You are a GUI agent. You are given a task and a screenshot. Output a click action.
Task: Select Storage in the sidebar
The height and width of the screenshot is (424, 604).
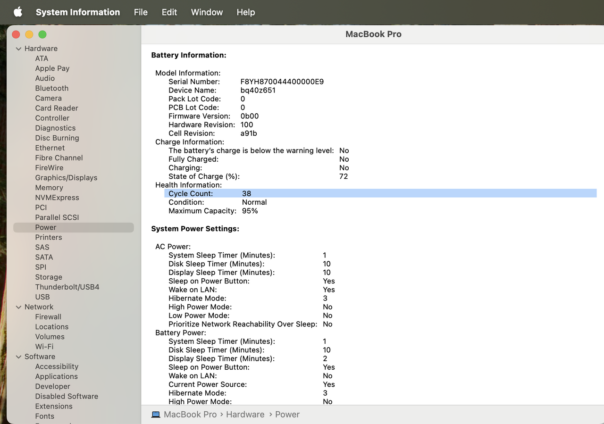[x=49, y=277]
